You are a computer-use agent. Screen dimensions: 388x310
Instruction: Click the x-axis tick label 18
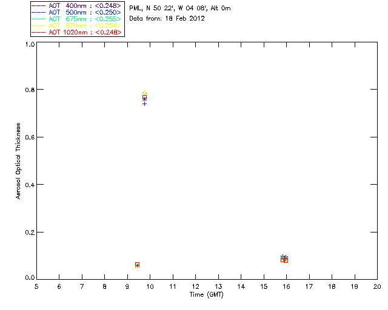332,287
